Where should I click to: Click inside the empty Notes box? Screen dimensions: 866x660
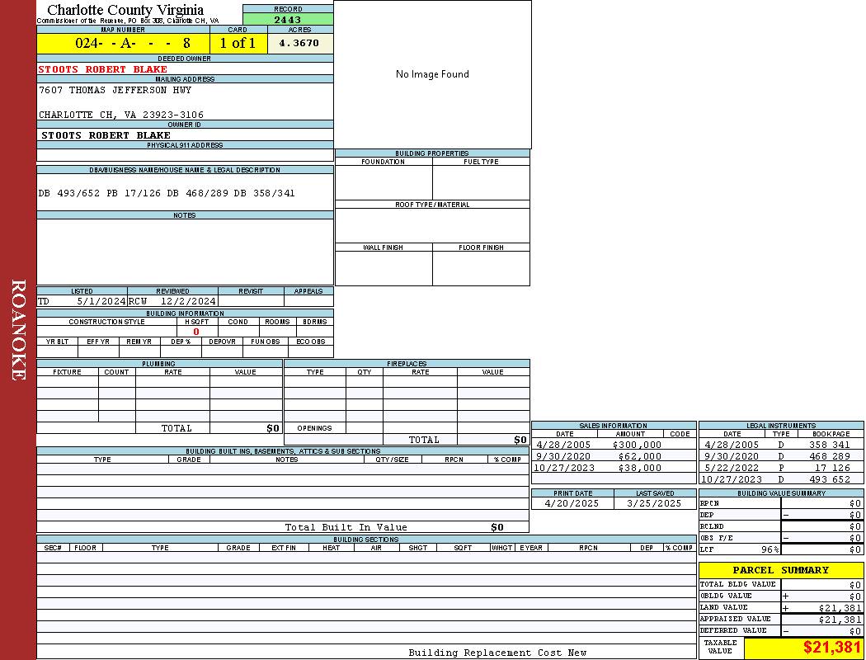(185, 252)
